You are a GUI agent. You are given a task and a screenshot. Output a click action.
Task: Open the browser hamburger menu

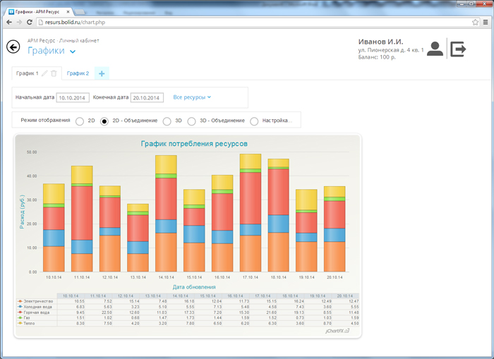pos(486,23)
